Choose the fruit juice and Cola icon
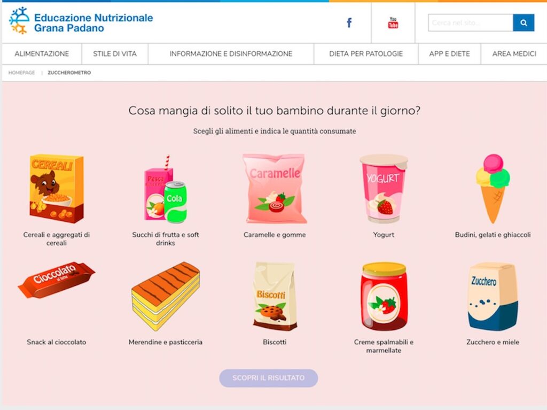The image size is (547, 410). click(166, 189)
